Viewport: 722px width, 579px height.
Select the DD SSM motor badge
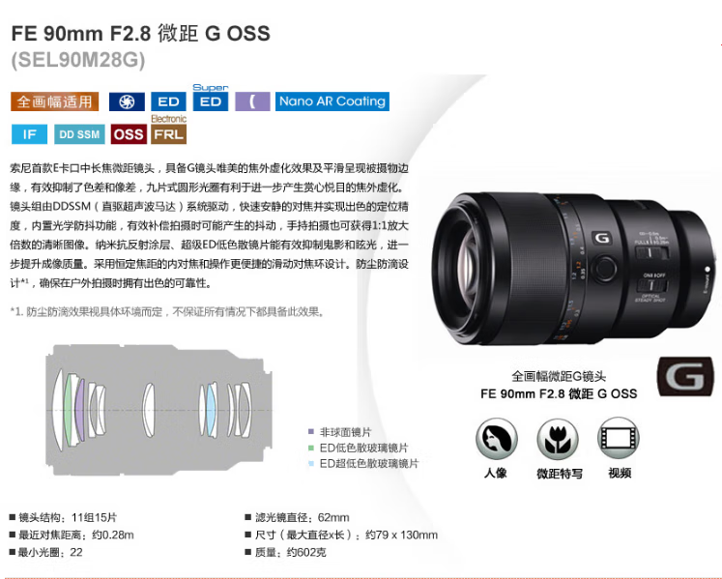click(79, 134)
